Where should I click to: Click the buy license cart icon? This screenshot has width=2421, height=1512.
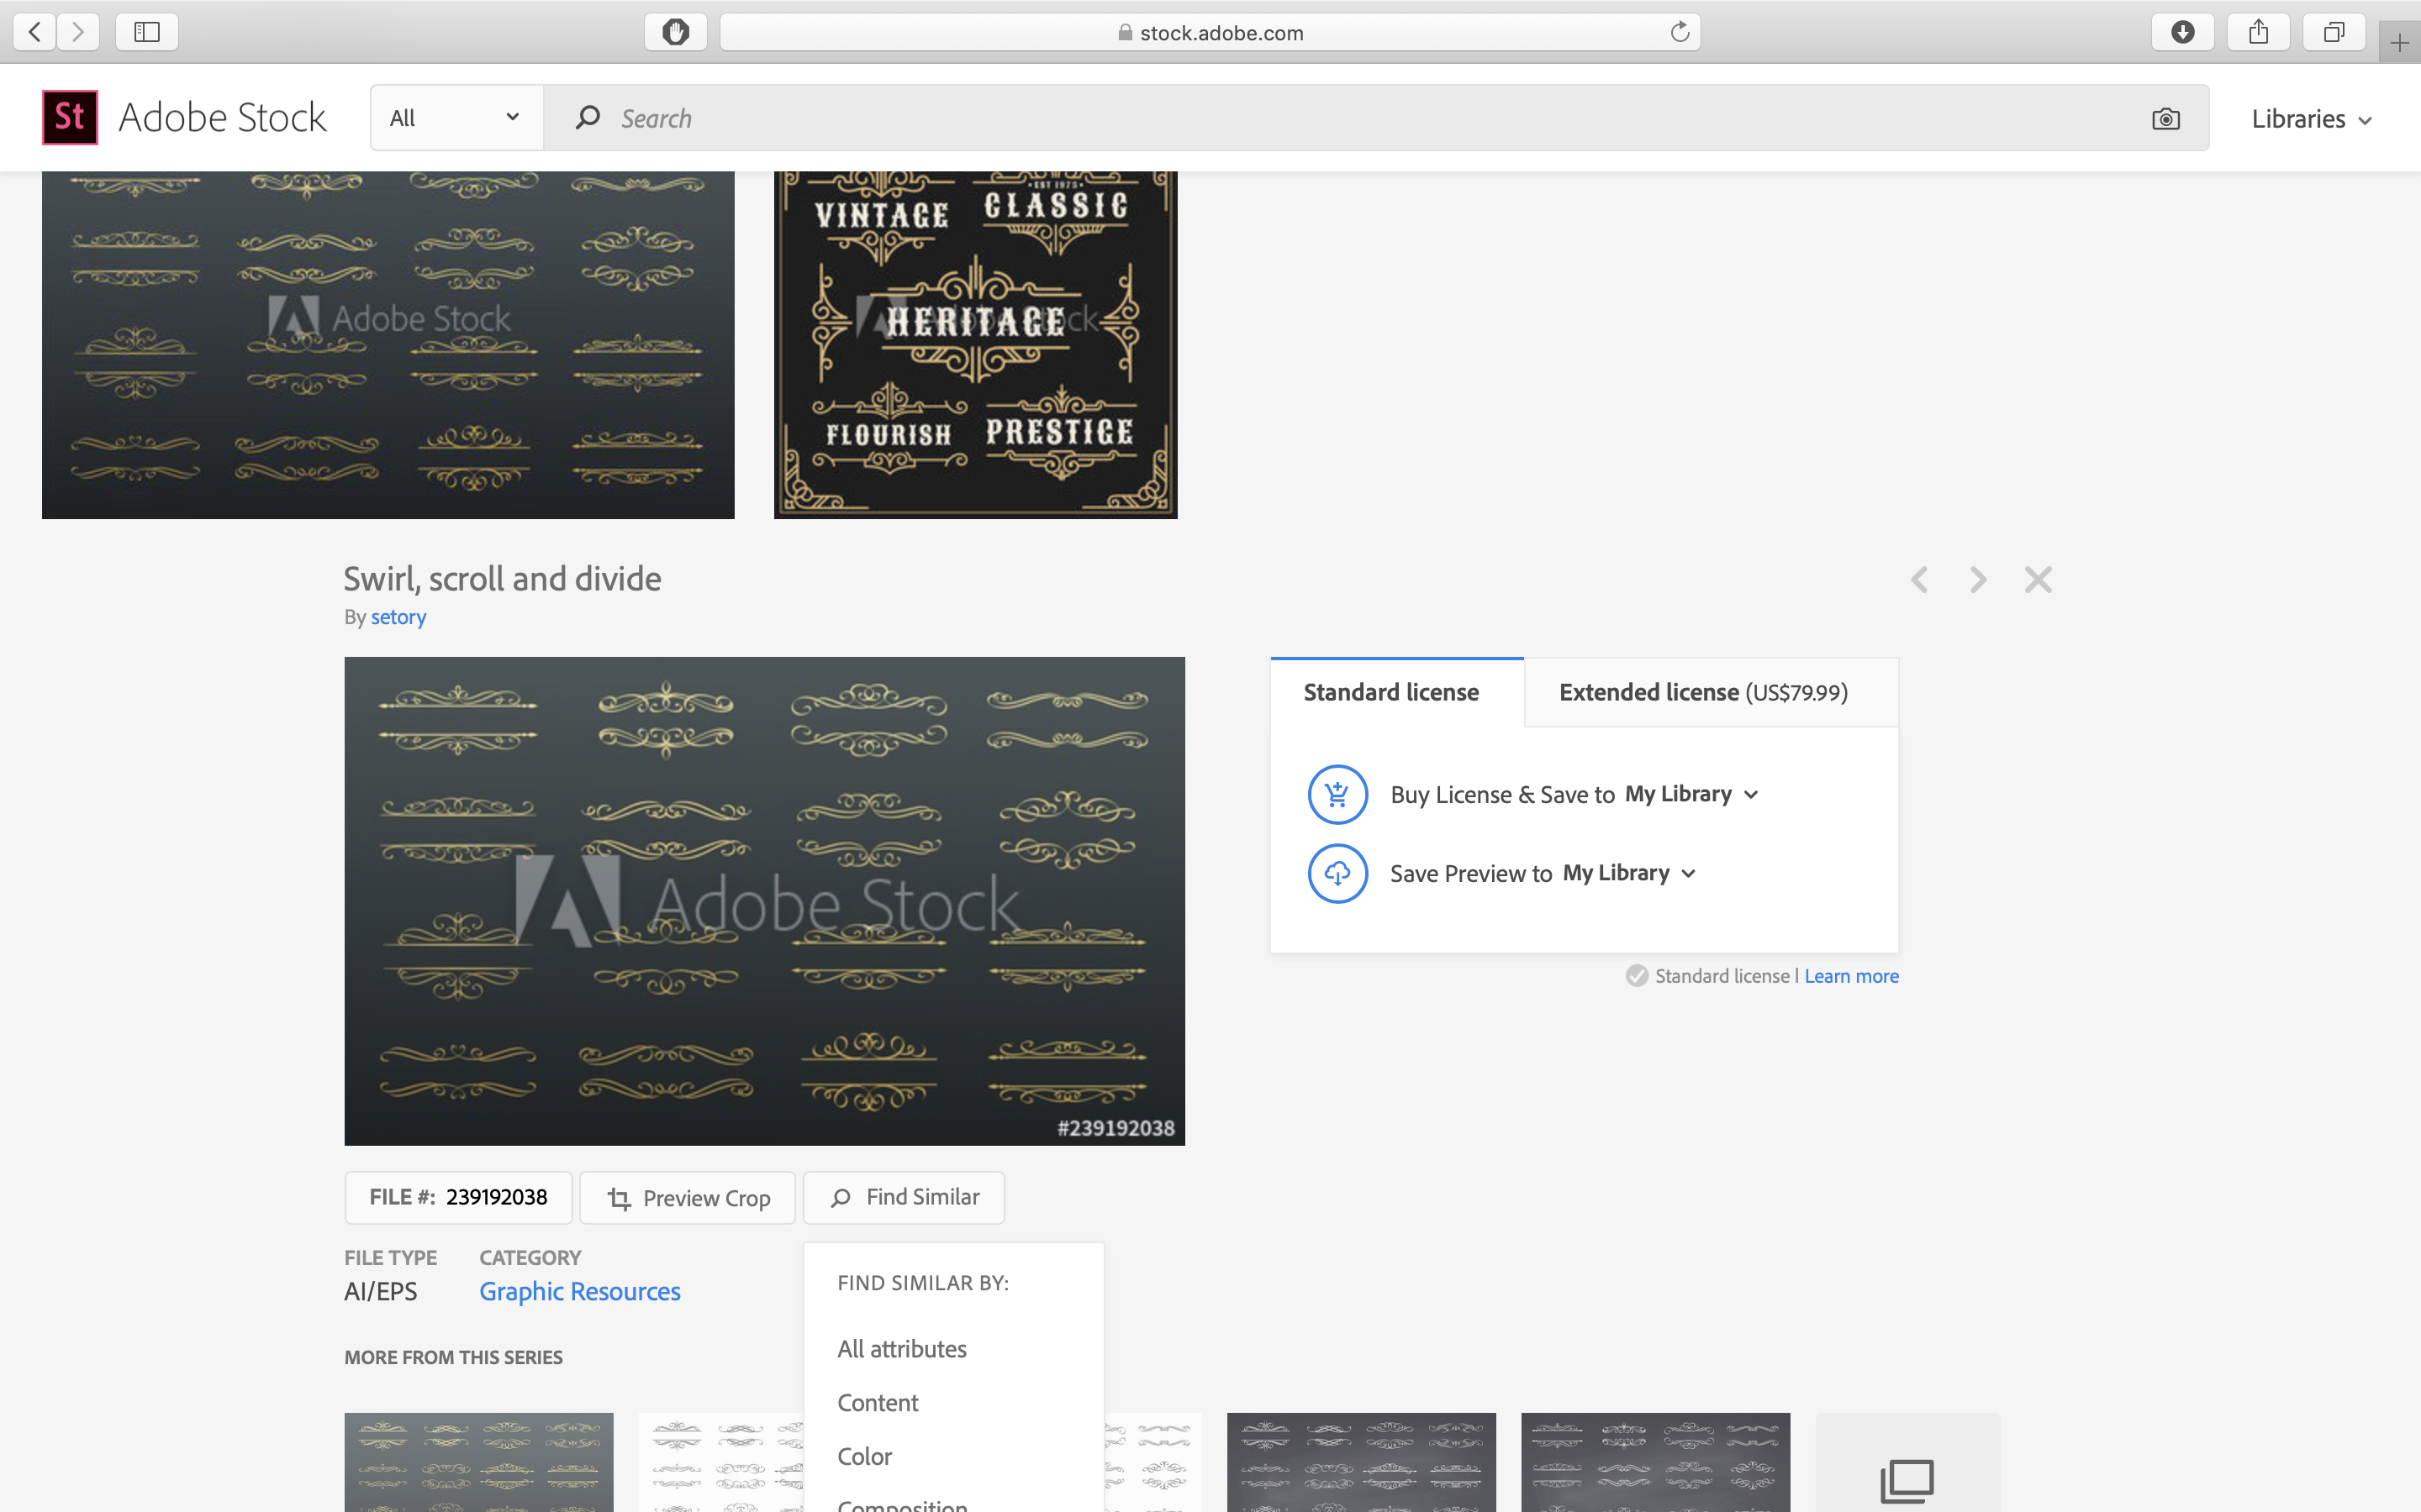[x=1337, y=794]
